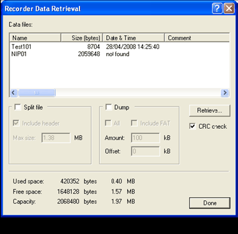Sort by the Name column header
The image size is (238, 234).
pyautogui.click(x=35, y=38)
